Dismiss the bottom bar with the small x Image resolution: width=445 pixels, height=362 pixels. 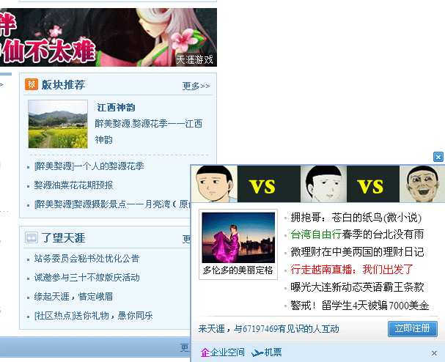pos(434,353)
